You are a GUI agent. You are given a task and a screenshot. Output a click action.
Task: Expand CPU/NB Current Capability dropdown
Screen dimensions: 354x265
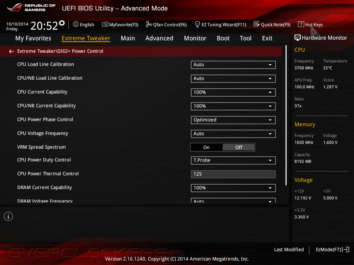tap(233, 106)
